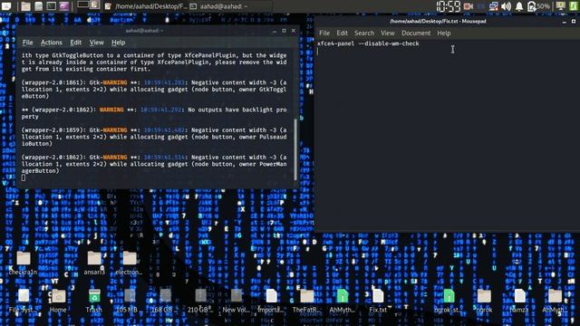Click the terminal prompt cursor line
580x326 pixels.
point(24,177)
